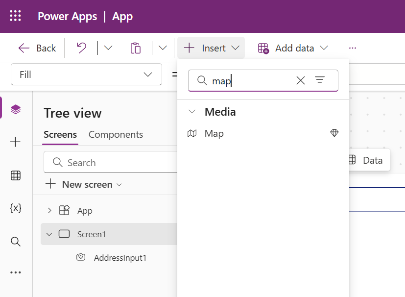This screenshot has width=405, height=297.
Task: Click the AddressInput1 pin icon
Action: [81, 257]
